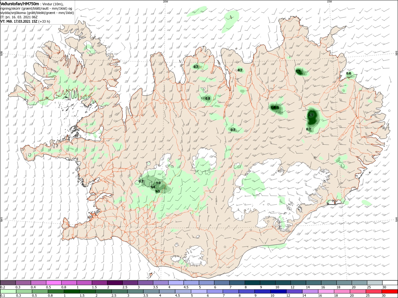398x298 pixels.
Task: Click the bright red swatch ending the rain scale
Action: pos(390,291)
